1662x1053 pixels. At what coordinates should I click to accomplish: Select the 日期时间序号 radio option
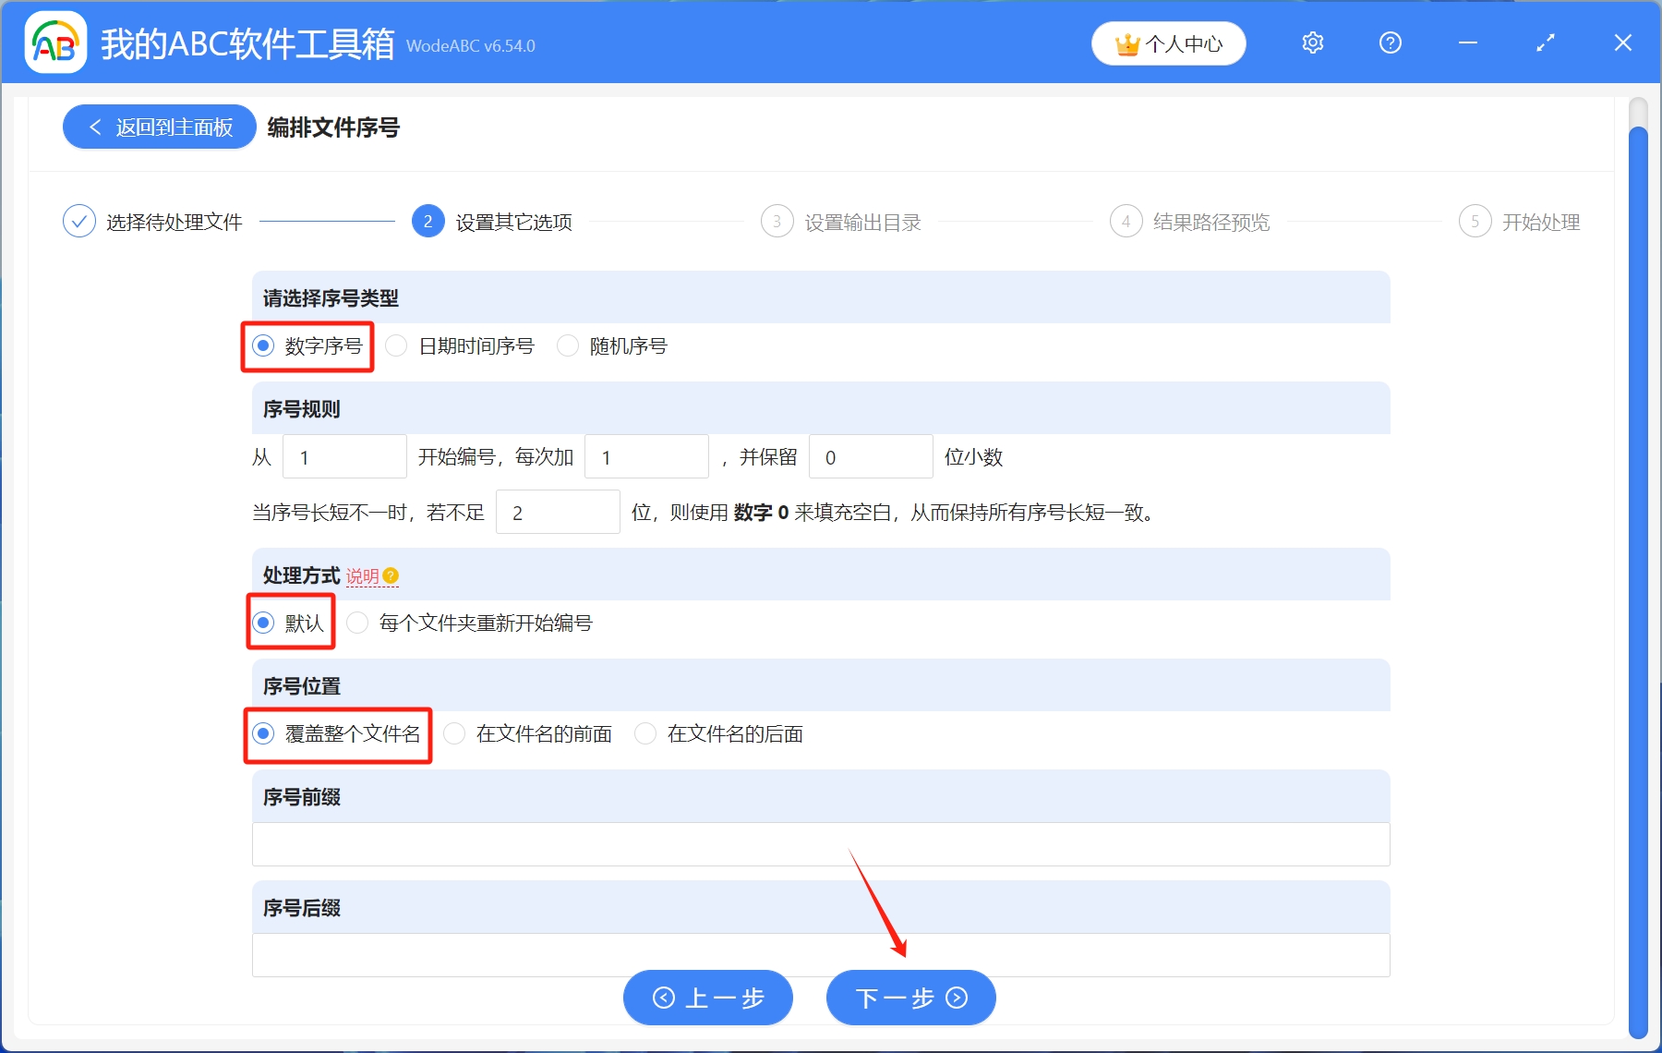[x=396, y=345]
